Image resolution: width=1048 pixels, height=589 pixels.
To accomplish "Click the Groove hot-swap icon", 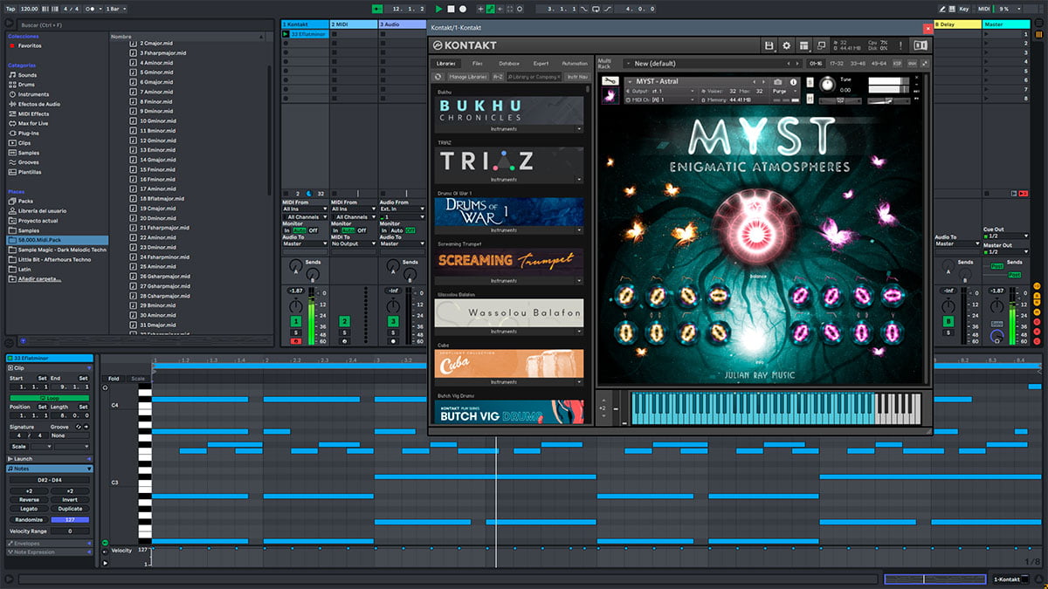I will click(77, 427).
